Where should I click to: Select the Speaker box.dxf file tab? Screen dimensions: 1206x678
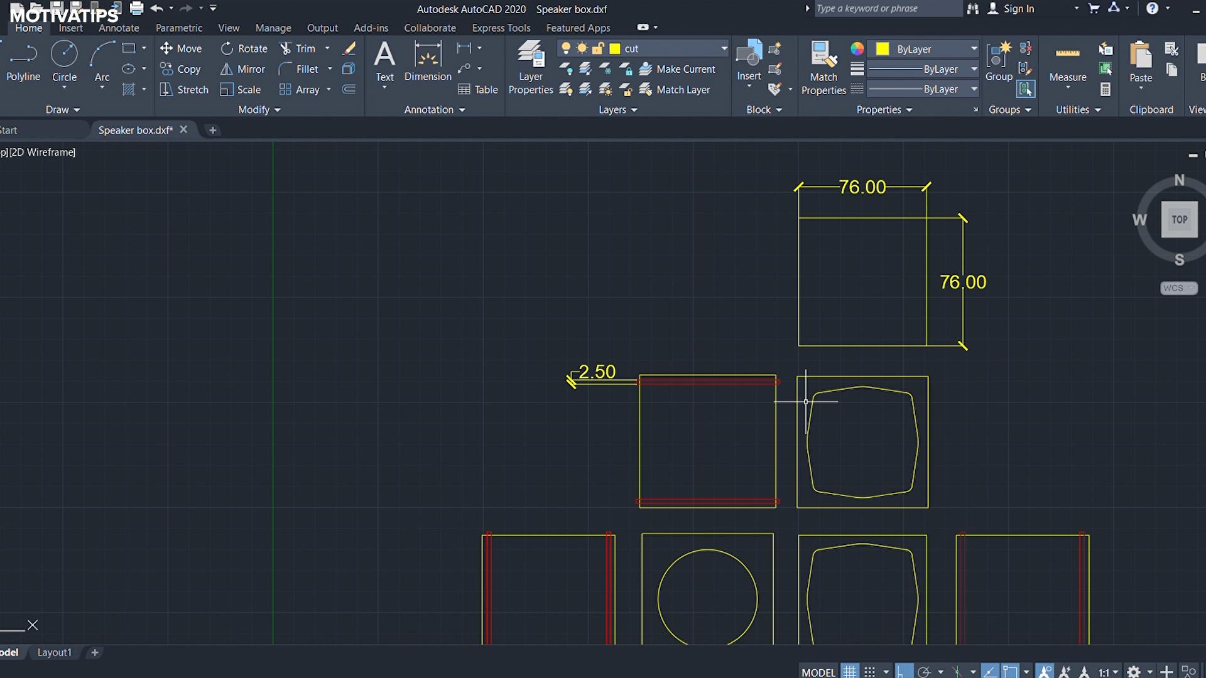135,130
